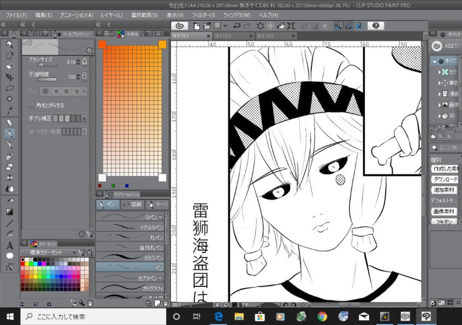Expand the 画像素材 material folder
Image resolution: width=462 pixels, height=325 pixels.
439,105
